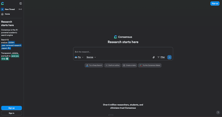
Task: Click Sign up in the sidebar
Action: point(11,108)
